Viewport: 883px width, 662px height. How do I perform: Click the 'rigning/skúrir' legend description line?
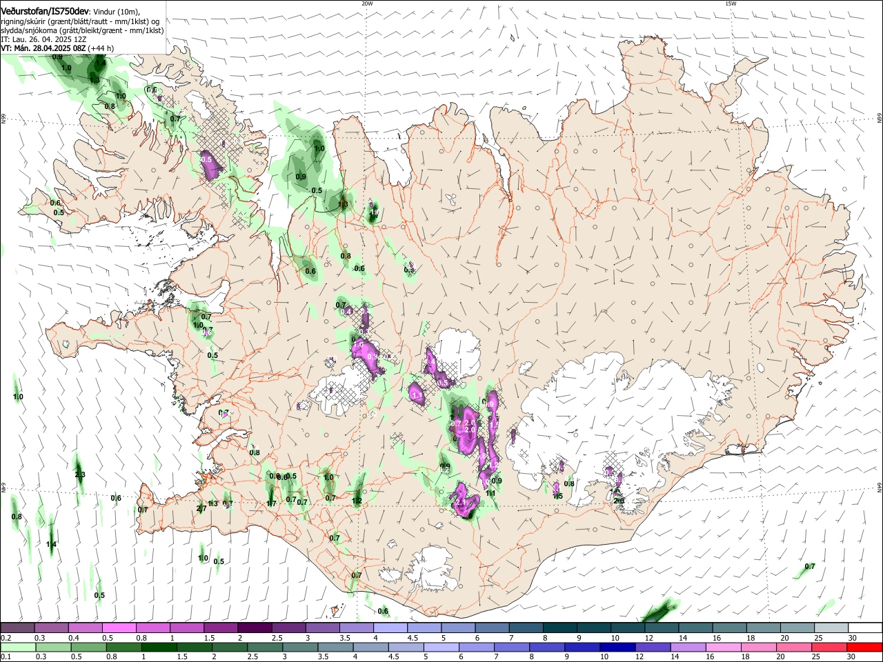[x=80, y=21]
